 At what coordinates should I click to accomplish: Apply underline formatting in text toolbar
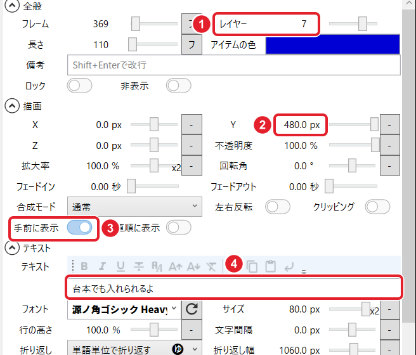tap(120, 266)
